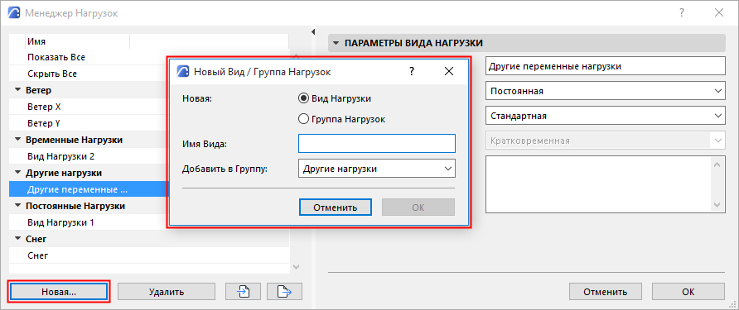Collapse the Снег group
Viewport: 739px width, 310px height.
(18, 239)
